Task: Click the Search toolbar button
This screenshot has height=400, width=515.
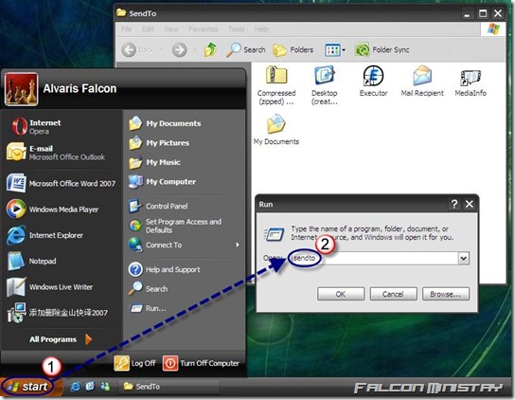Action: [x=246, y=50]
